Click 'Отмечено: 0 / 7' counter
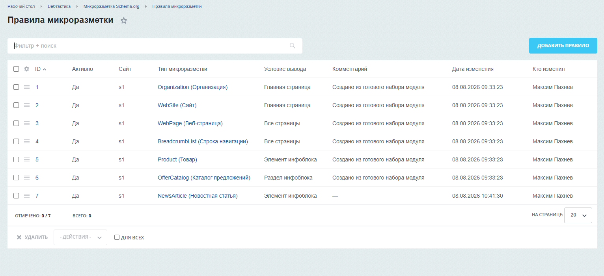Viewport: 604px width, 276px height. tap(33, 216)
